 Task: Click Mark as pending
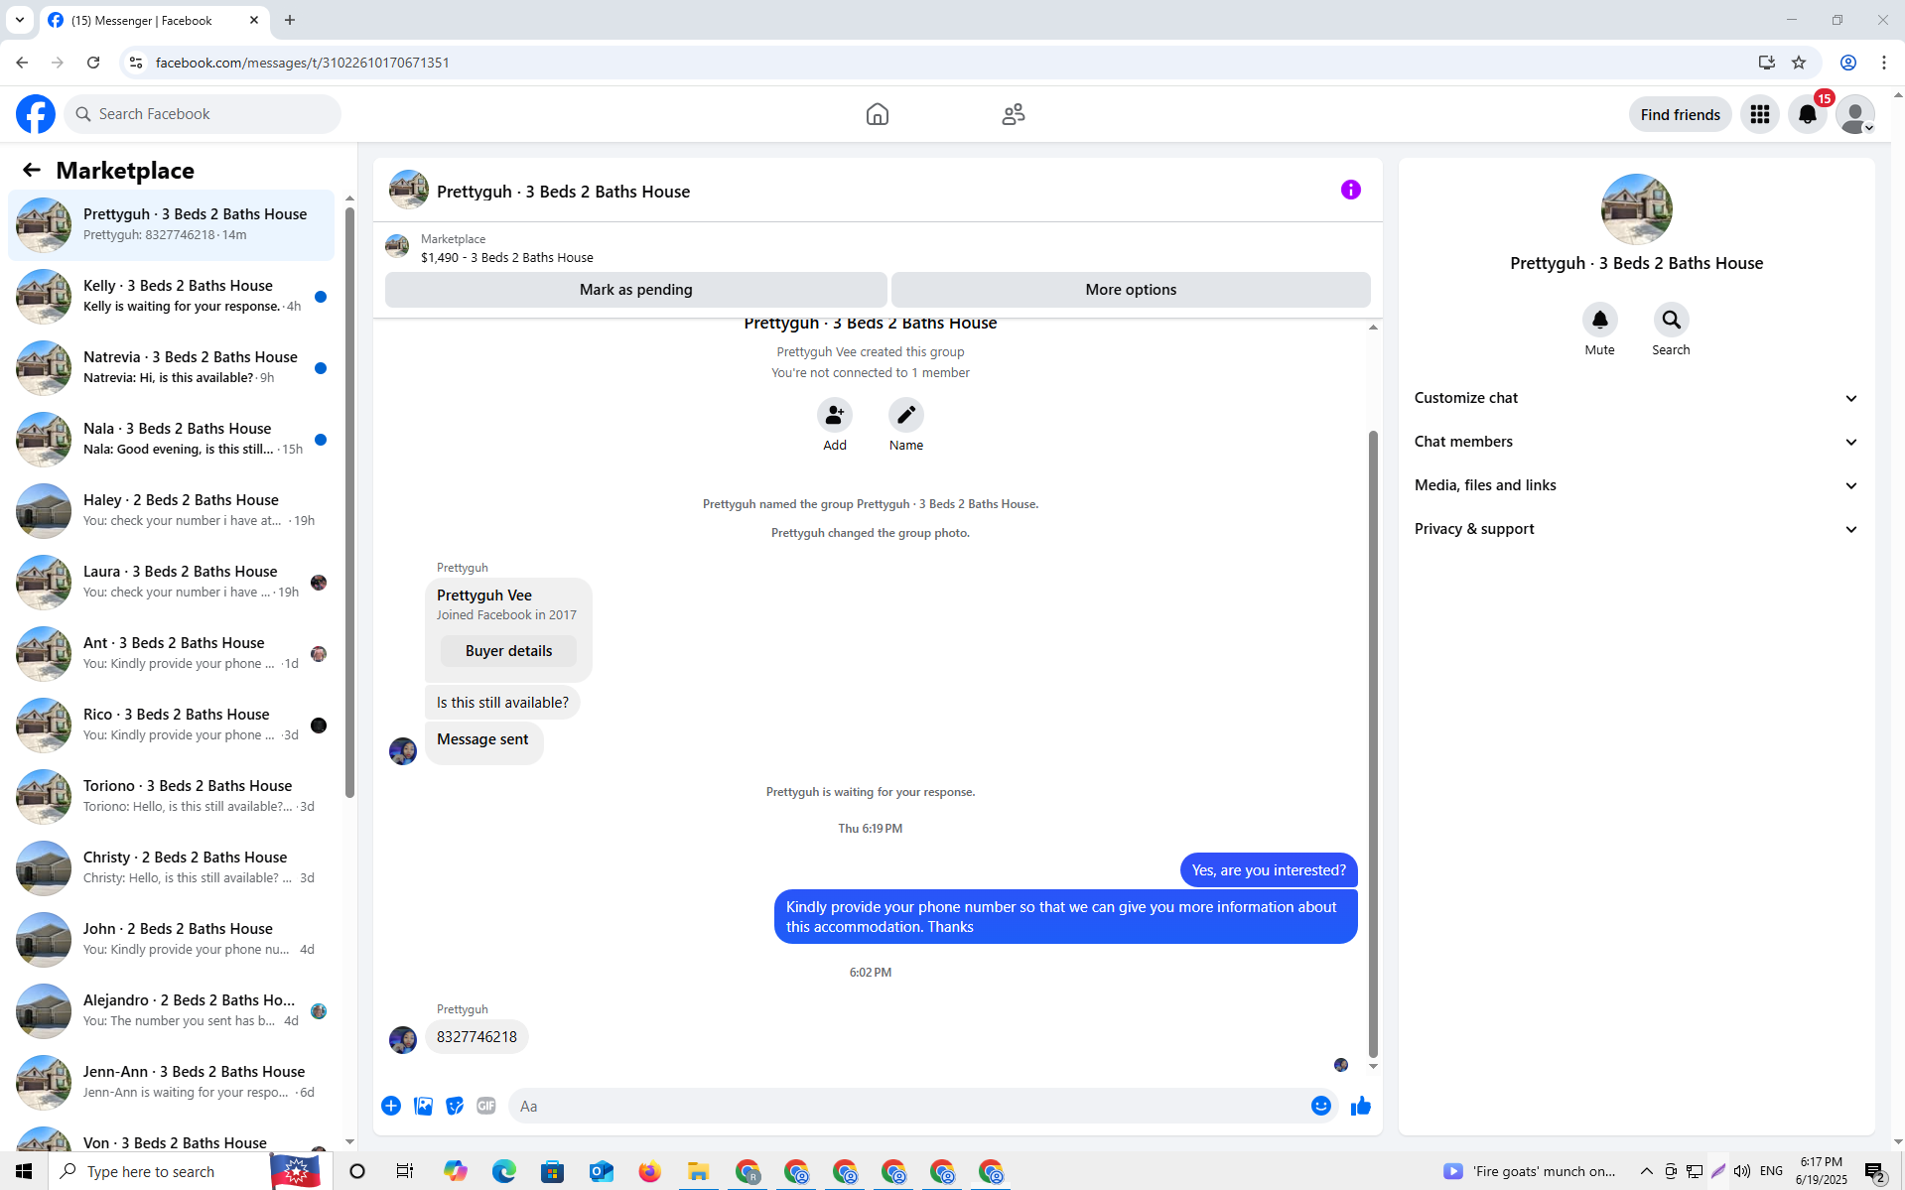point(635,290)
